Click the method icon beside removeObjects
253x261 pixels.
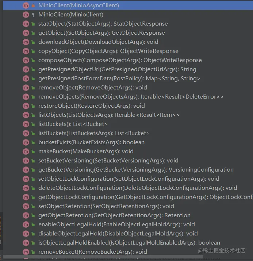pos(26,97)
